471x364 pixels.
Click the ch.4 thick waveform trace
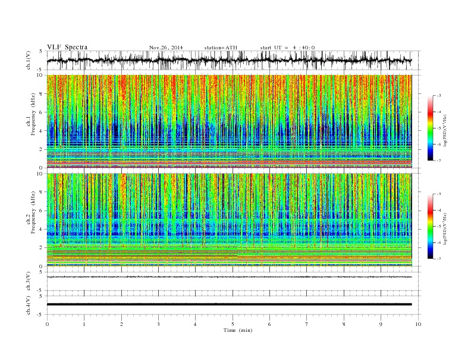point(229,305)
